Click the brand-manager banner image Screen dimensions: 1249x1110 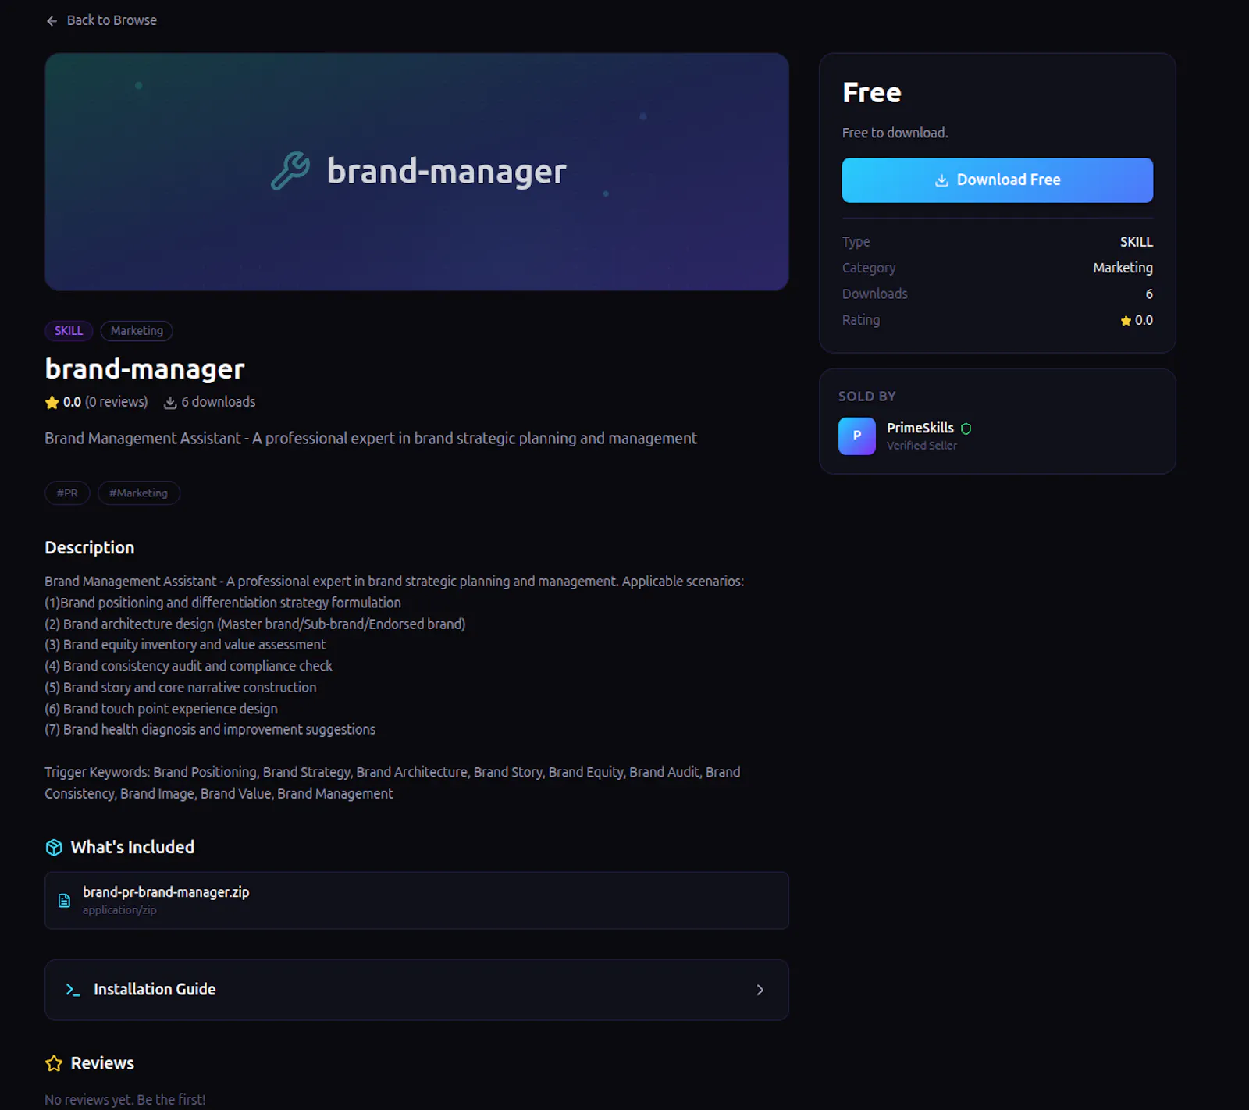417,172
